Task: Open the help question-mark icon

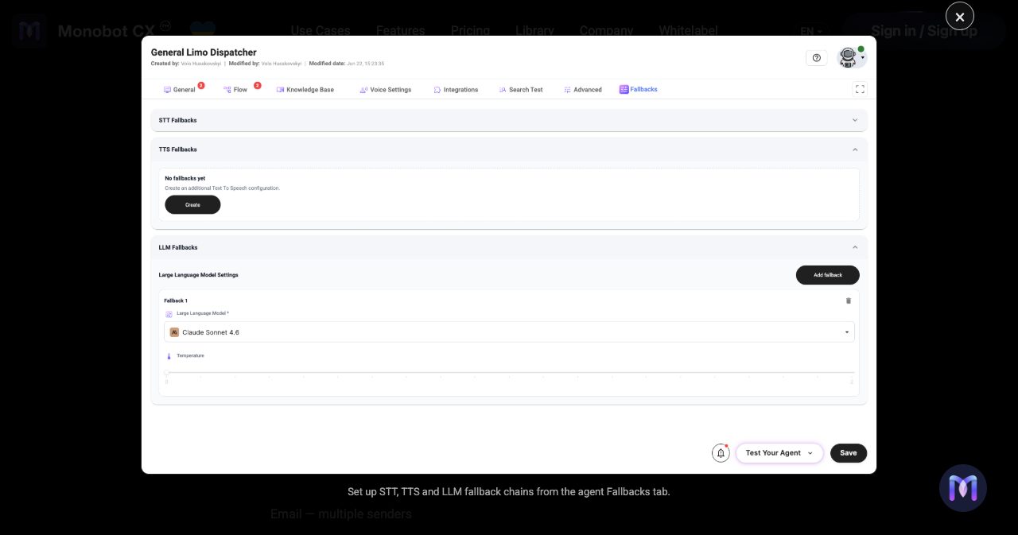Action: (816, 57)
